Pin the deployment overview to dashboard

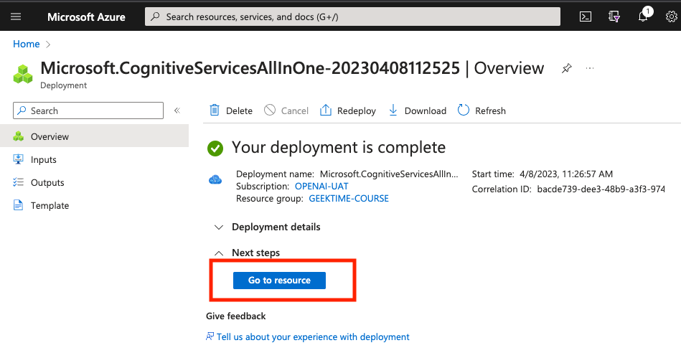(567, 68)
